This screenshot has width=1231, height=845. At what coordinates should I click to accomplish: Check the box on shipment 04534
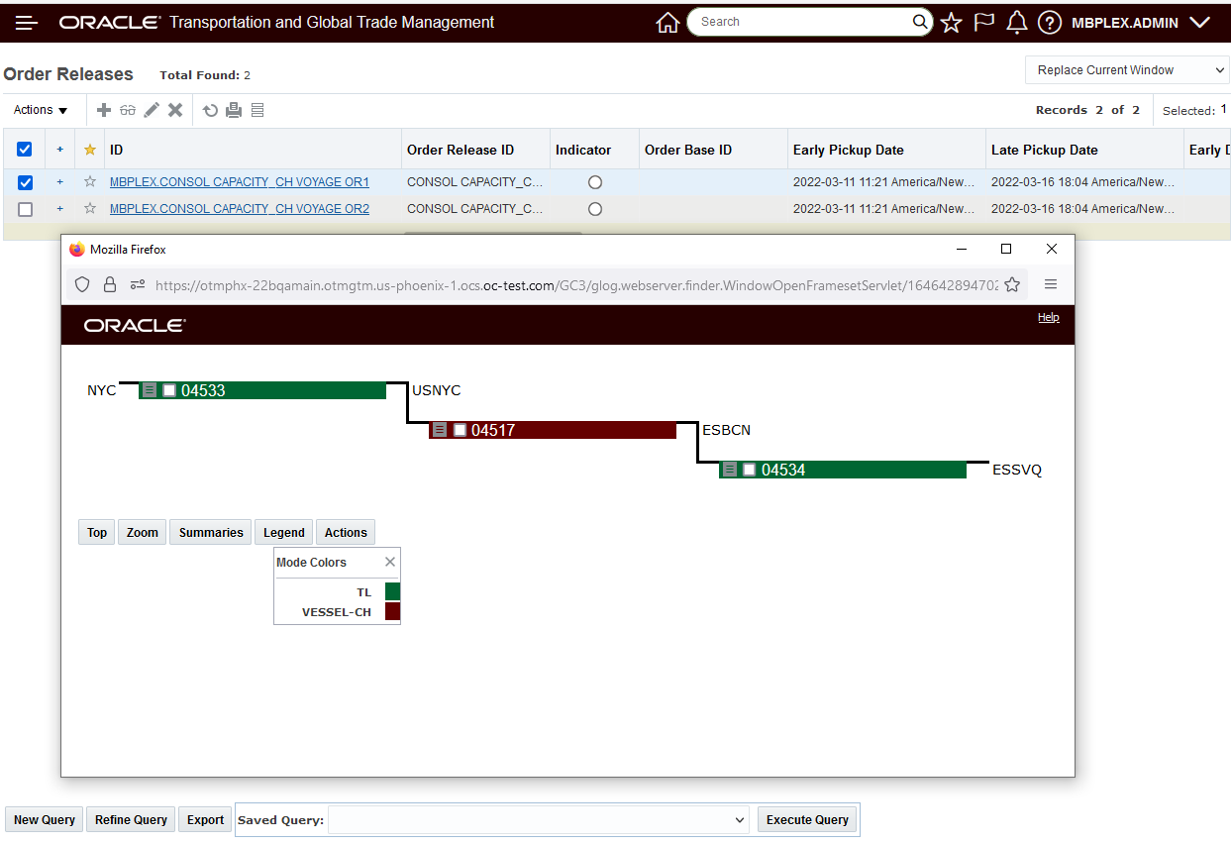(750, 470)
